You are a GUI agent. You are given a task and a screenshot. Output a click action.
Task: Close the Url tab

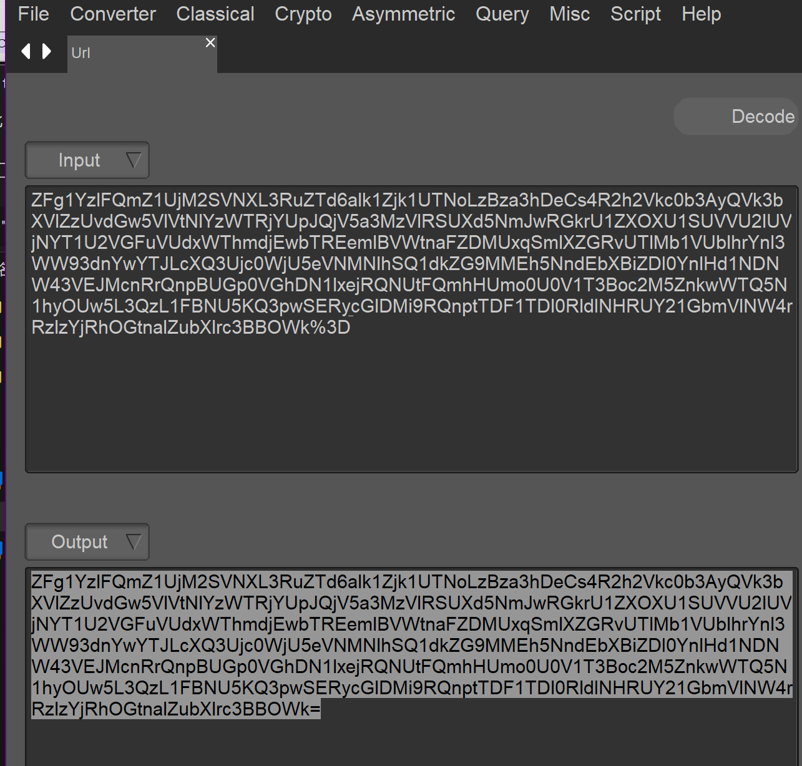coord(210,42)
